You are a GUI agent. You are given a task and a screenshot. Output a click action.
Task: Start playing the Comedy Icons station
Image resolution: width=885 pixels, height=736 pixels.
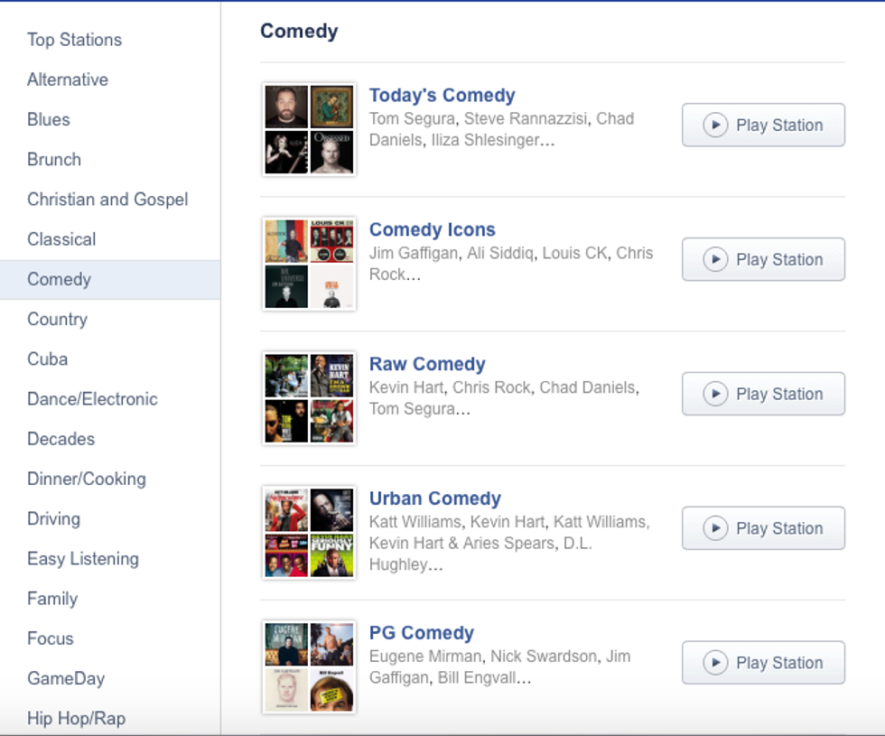pyautogui.click(x=763, y=260)
